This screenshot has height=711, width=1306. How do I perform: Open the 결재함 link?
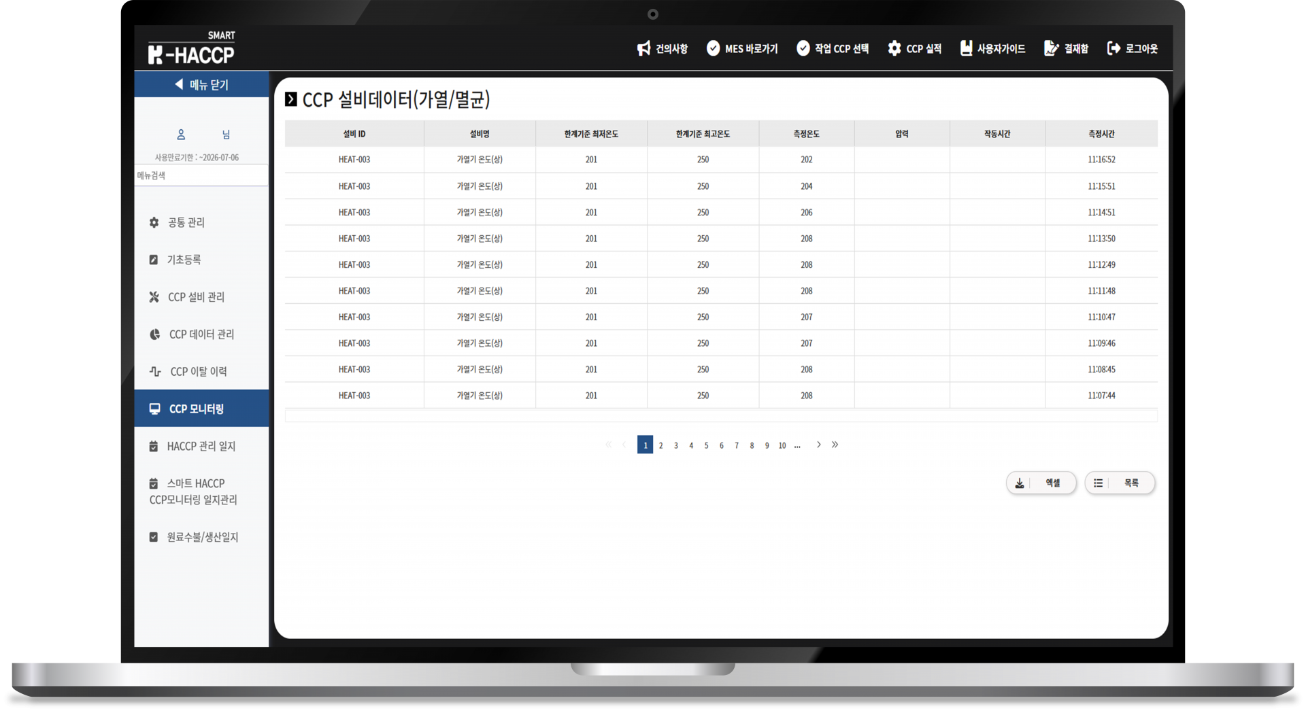[1067, 48]
